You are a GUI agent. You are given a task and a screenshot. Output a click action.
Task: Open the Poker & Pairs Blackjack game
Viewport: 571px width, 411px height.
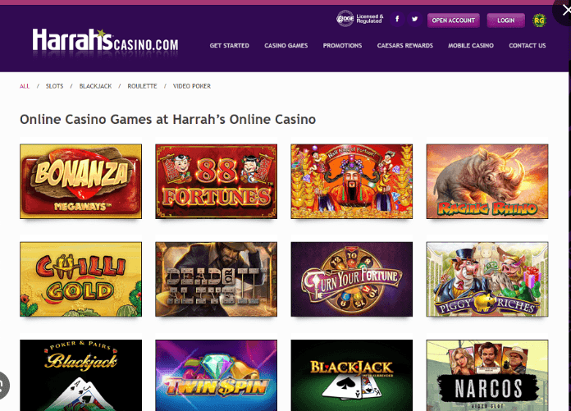click(x=81, y=376)
